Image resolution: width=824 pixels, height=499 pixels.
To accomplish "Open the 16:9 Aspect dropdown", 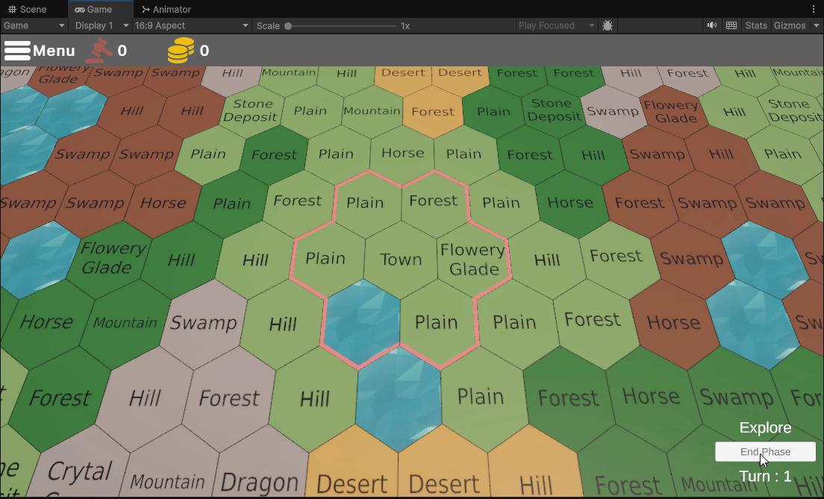I will 192,25.
